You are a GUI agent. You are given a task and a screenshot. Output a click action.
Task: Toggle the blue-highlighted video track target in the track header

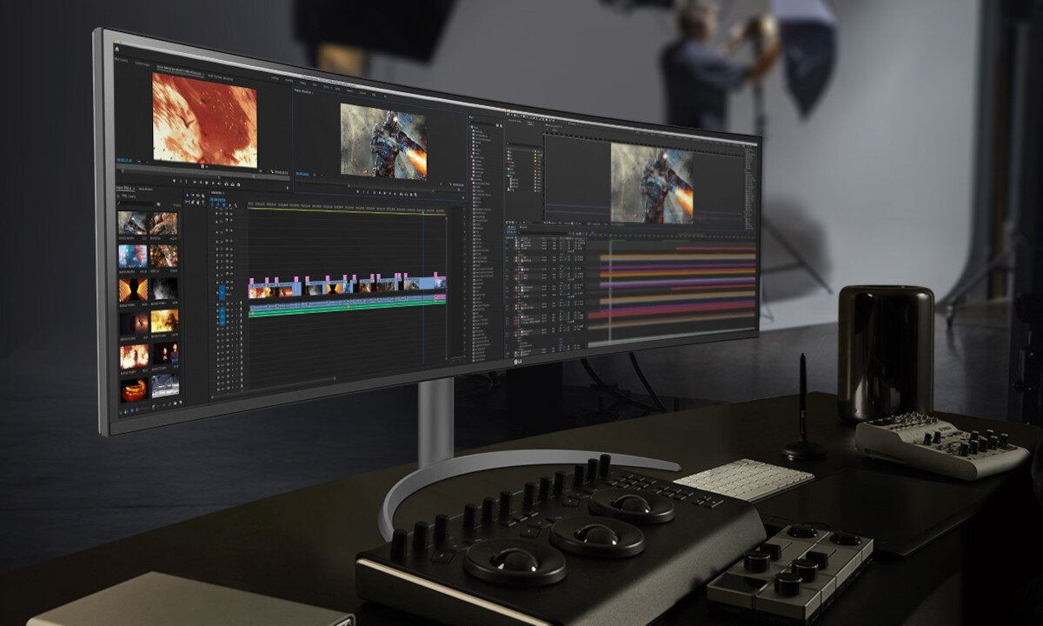(220, 292)
